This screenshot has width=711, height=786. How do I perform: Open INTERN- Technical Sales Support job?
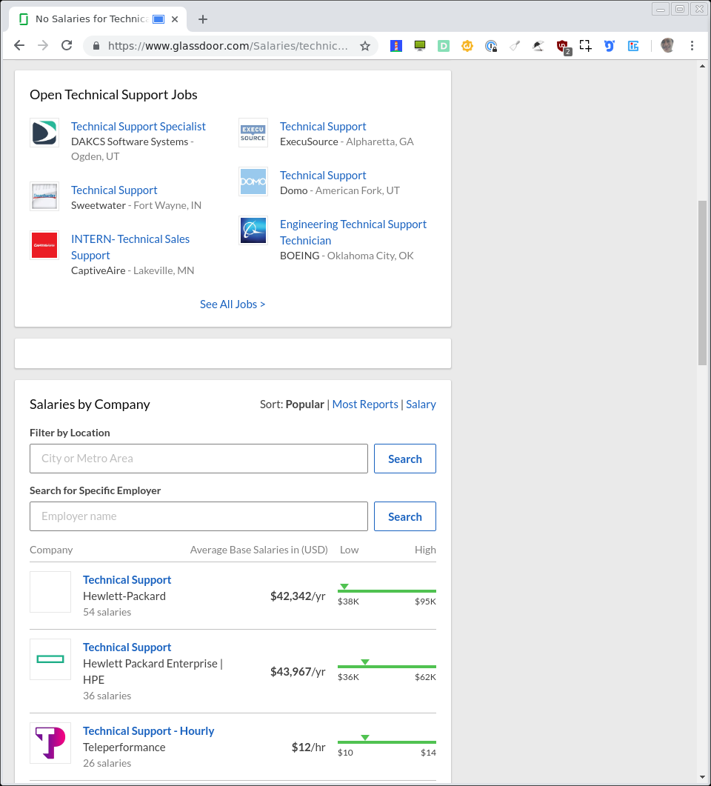[130, 247]
